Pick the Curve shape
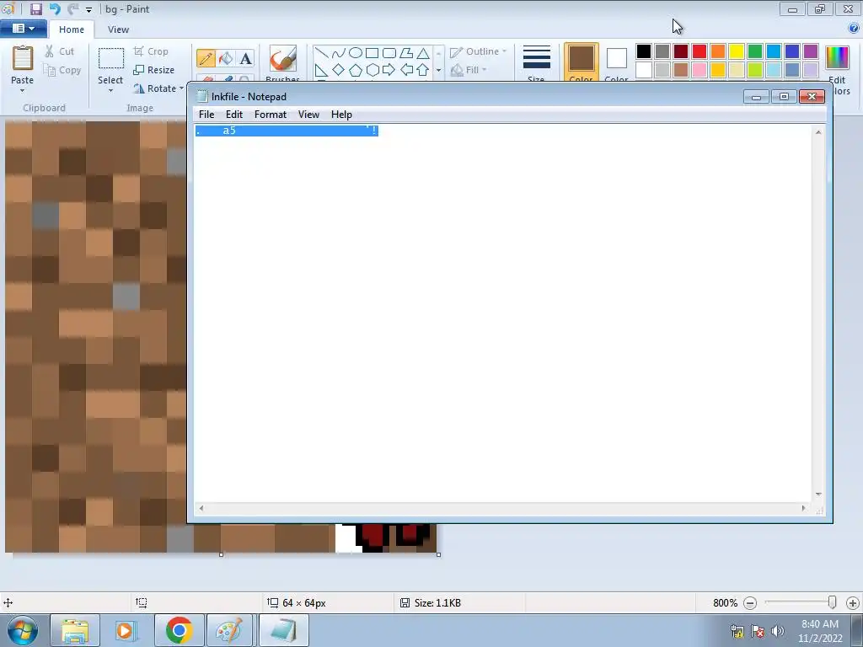 coord(339,53)
